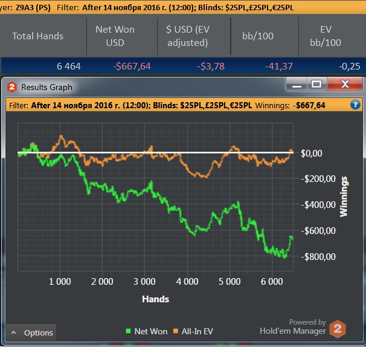This screenshot has width=366, height=347.
Task: Click the 6 000 hands axis label
Action: [x=272, y=281]
